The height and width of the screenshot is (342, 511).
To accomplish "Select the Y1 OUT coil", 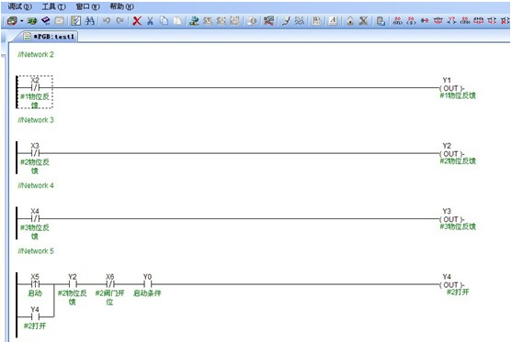I will coord(451,88).
